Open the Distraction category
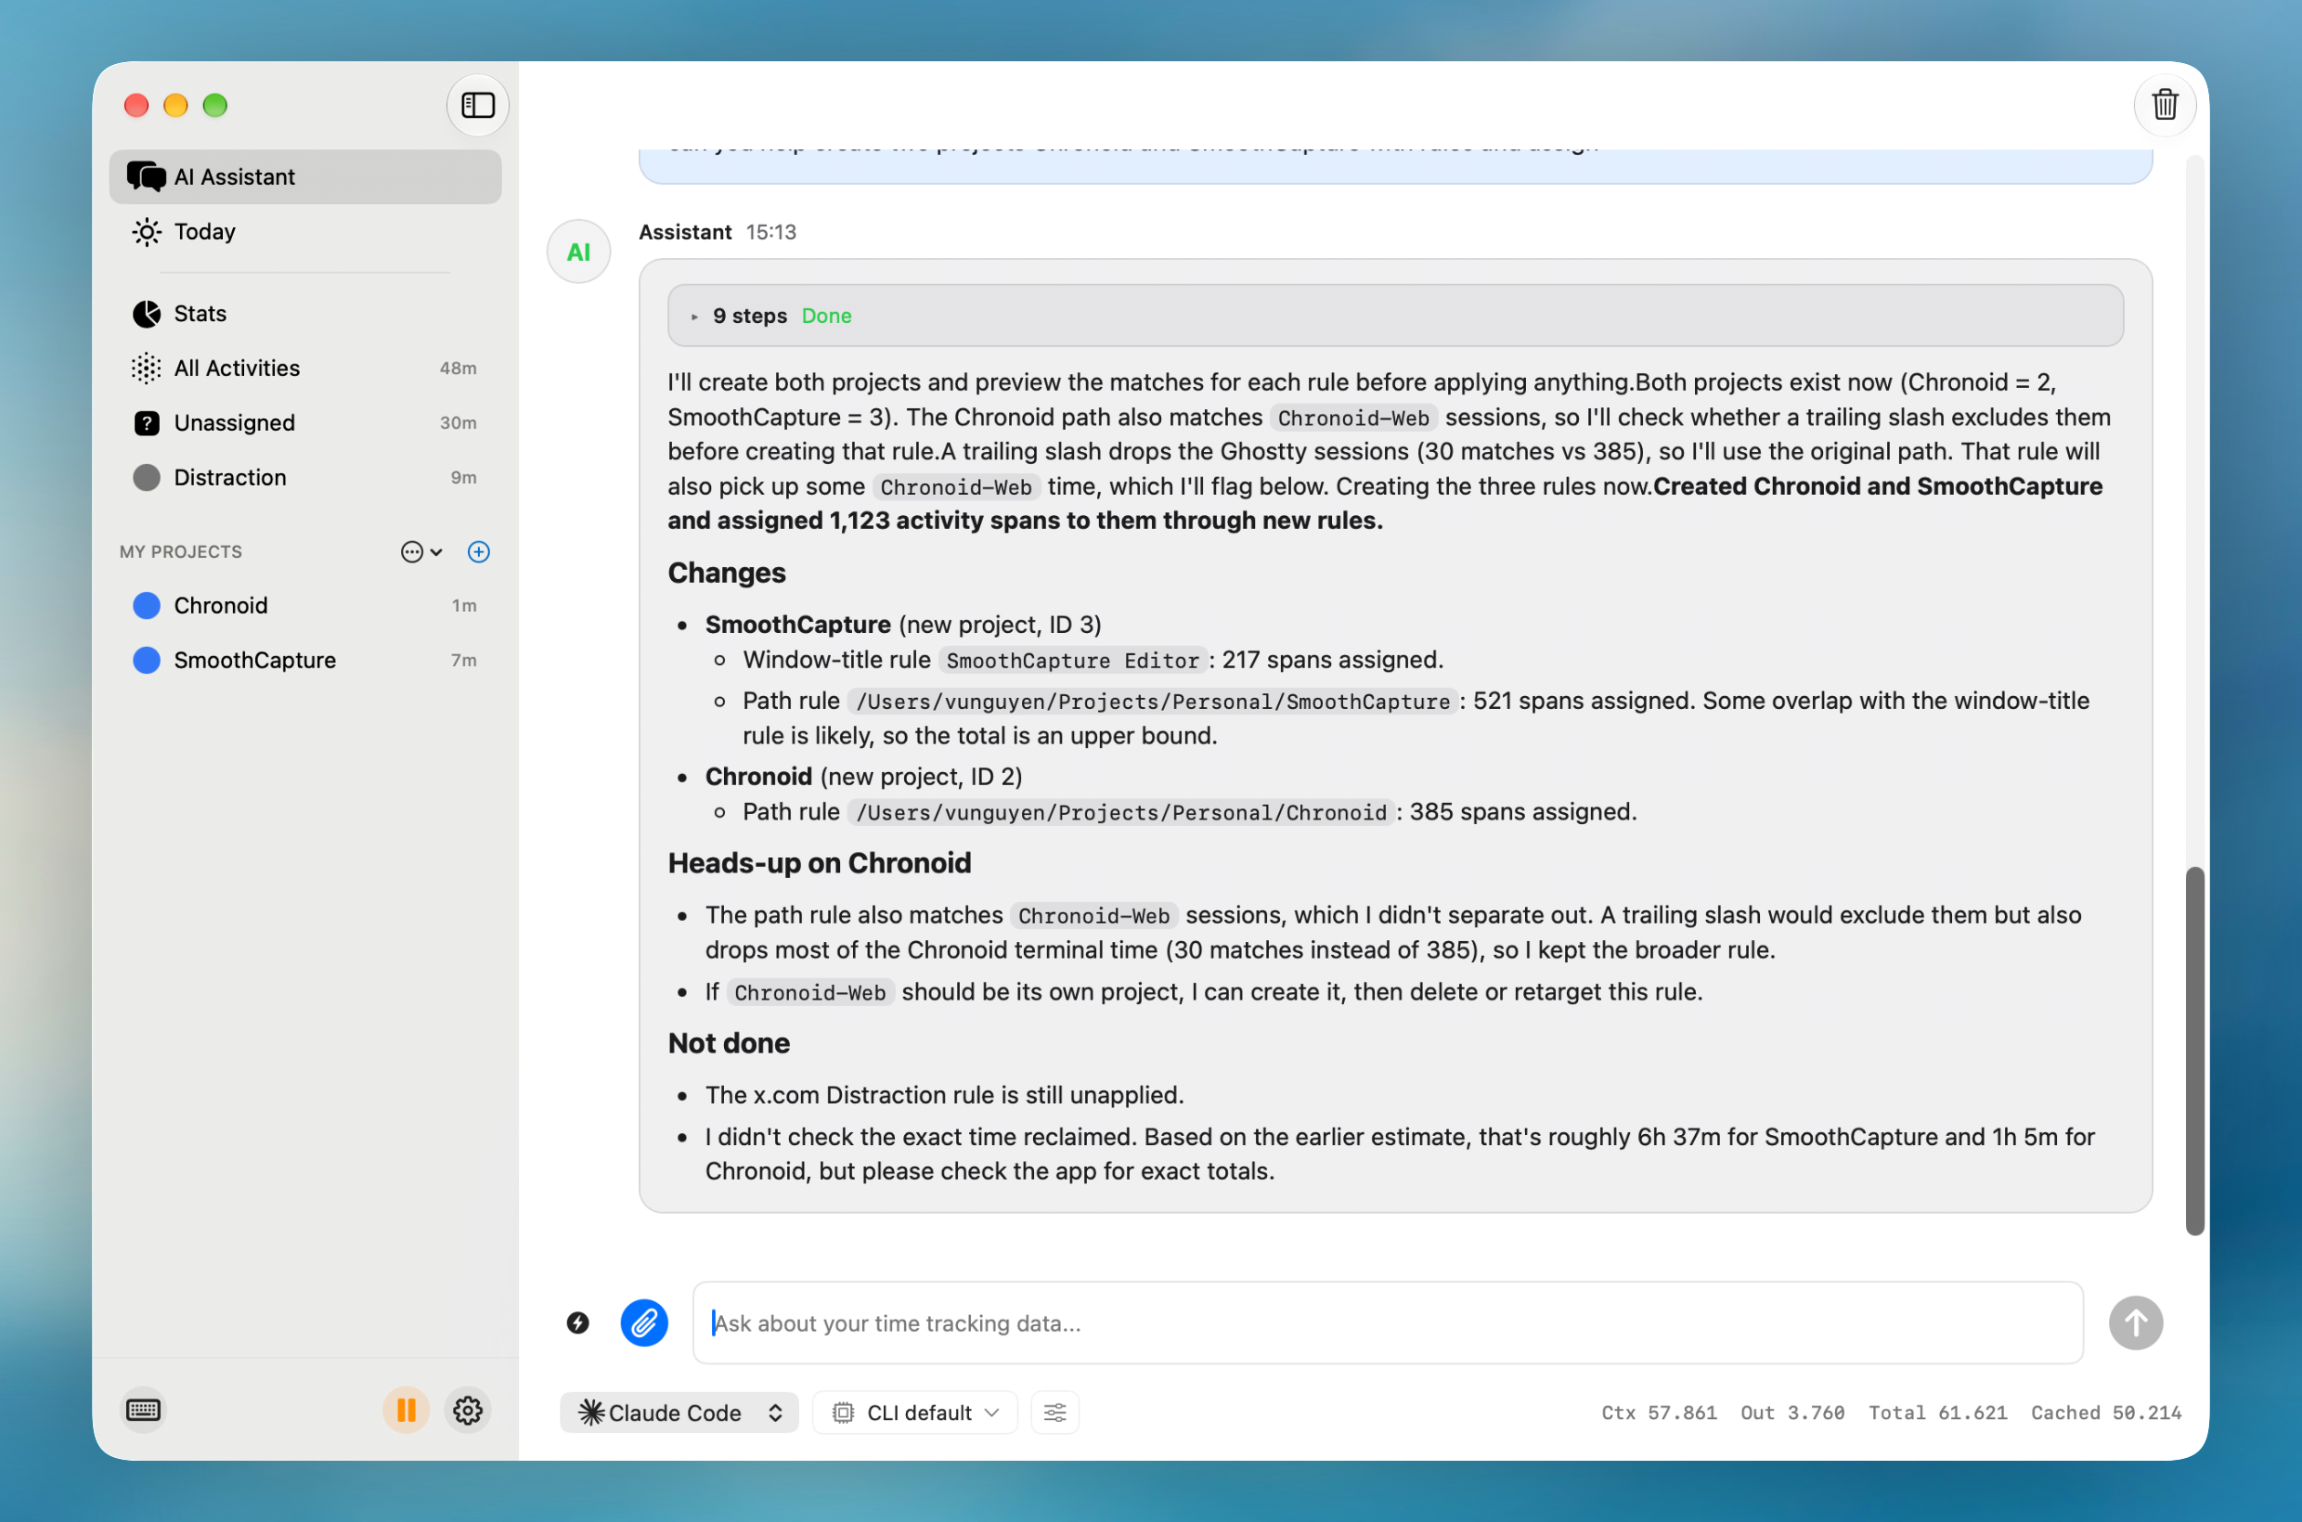This screenshot has height=1522, width=2302. tap(304, 477)
